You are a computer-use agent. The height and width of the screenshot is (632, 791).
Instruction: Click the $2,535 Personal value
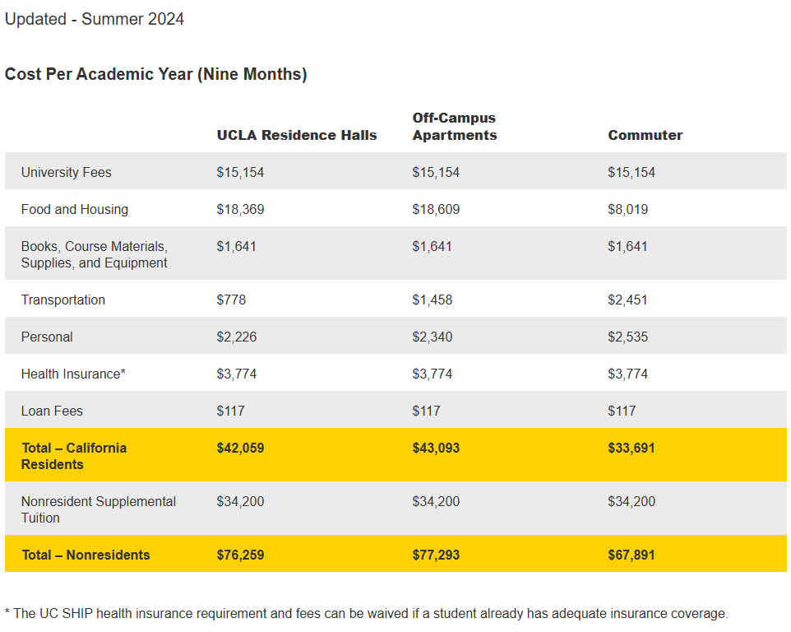point(627,337)
